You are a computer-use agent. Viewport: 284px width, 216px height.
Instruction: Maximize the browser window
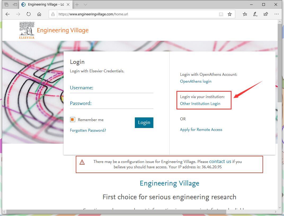click(264, 5)
